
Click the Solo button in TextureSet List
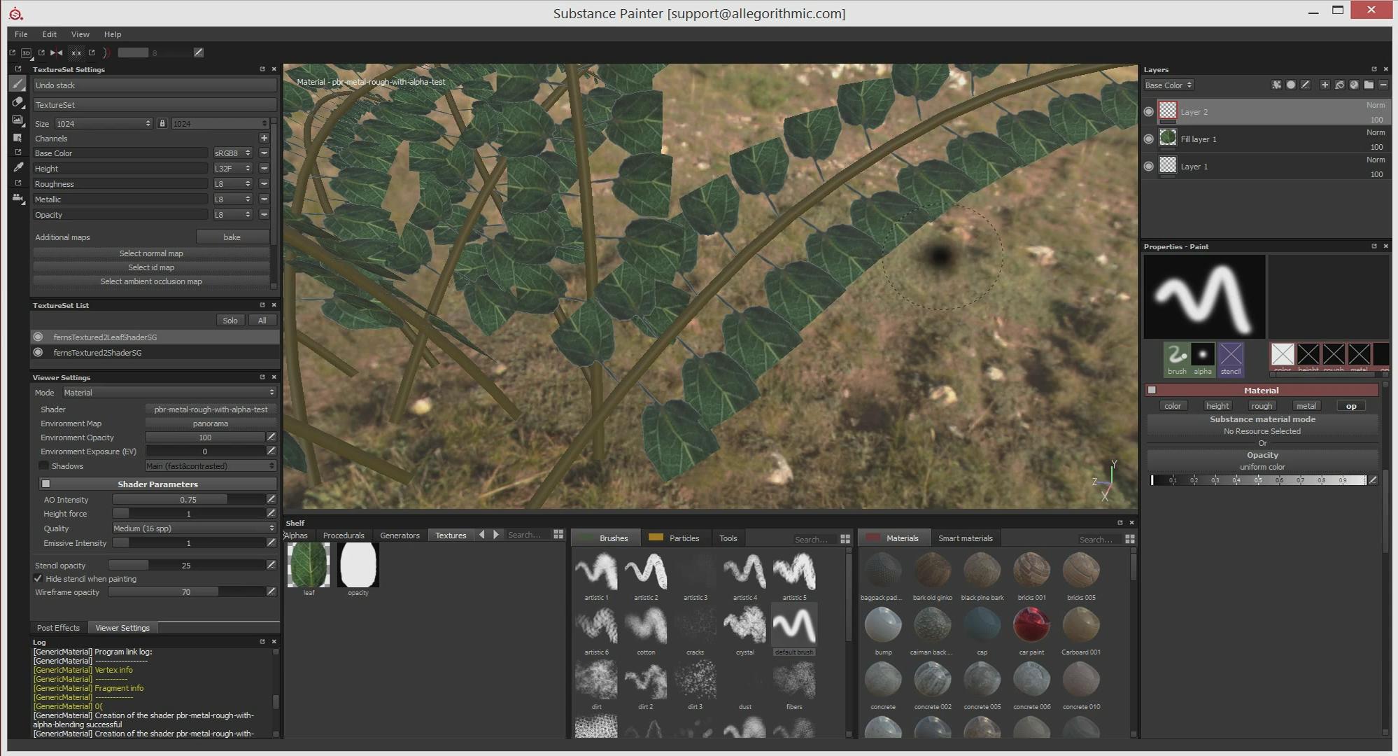[230, 321]
